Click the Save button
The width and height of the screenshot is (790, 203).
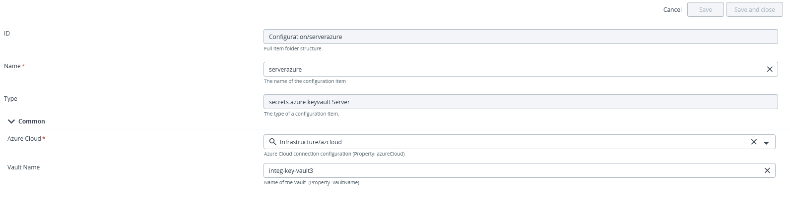(x=705, y=10)
